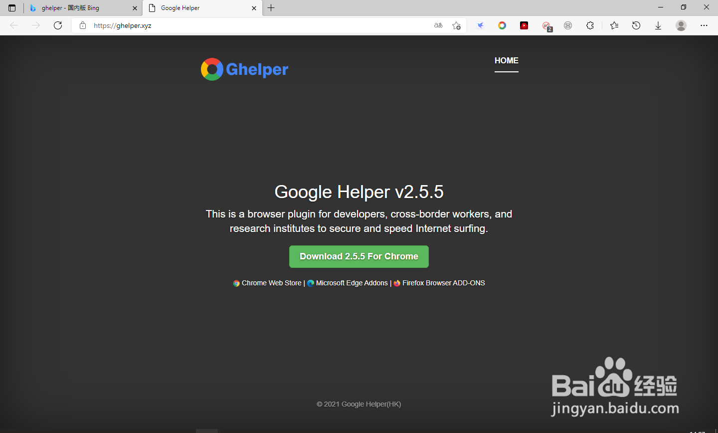This screenshot has height=433, width=718.
Task: Open the Ghelper extension icon in toolbar
Action: 502,25
